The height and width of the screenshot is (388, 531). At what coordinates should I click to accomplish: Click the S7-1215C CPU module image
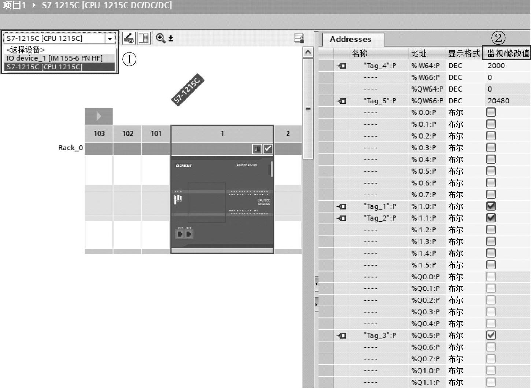tap(222, 202)
